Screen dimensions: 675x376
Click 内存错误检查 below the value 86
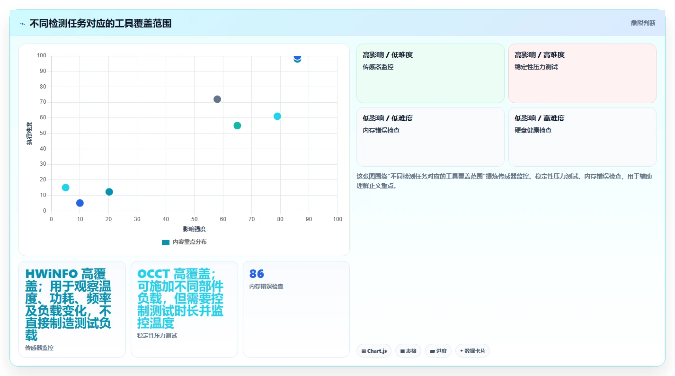coord(266,286)
